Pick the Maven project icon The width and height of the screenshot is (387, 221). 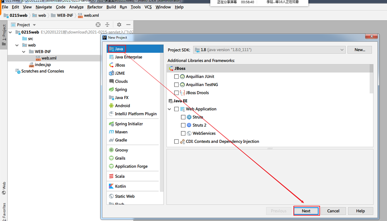(111, 132)
